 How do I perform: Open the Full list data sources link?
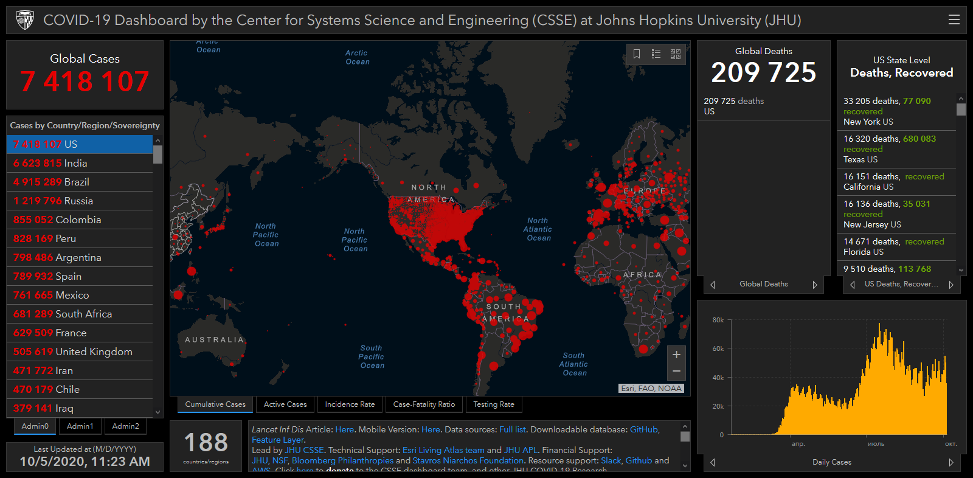point(513,429)
